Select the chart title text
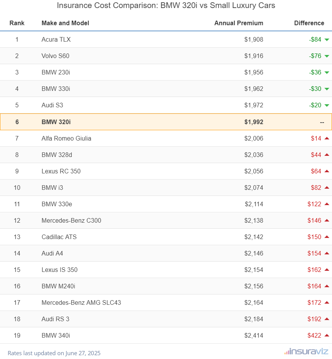 point(166,5)
